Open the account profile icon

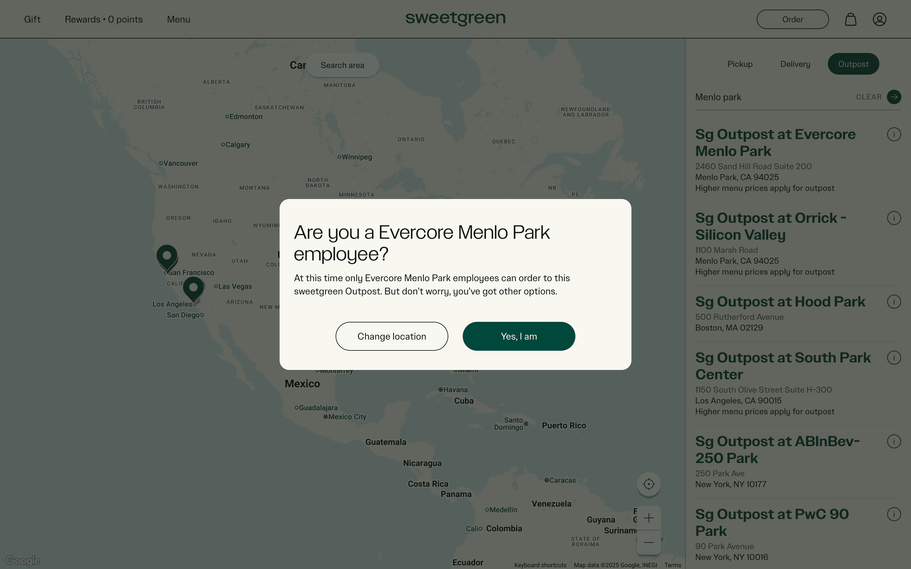[879, 19]
